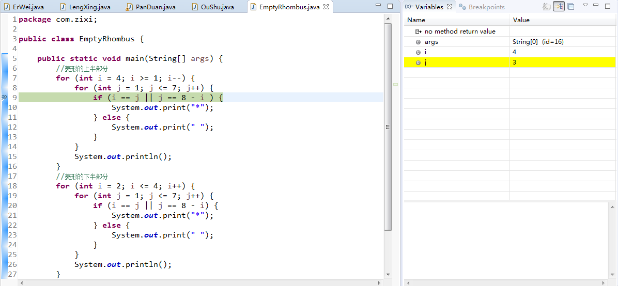Minimize the Variables view panel
618x286 pixels.
pyautogui.click(x=596, y=6)
